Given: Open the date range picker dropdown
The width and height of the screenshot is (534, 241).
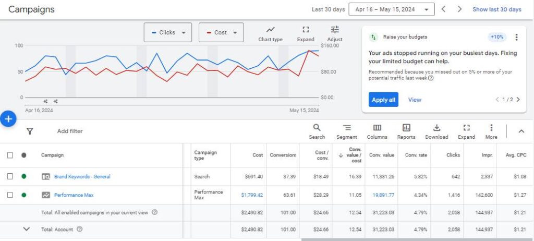Looking at the screenshot, I should [x=392, y=9].
